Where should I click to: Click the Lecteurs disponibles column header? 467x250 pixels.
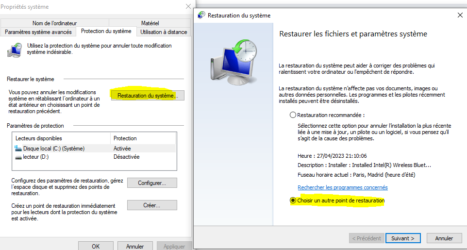[x=62, y=138]
